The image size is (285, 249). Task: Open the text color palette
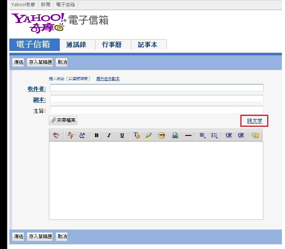click(137, 135)
